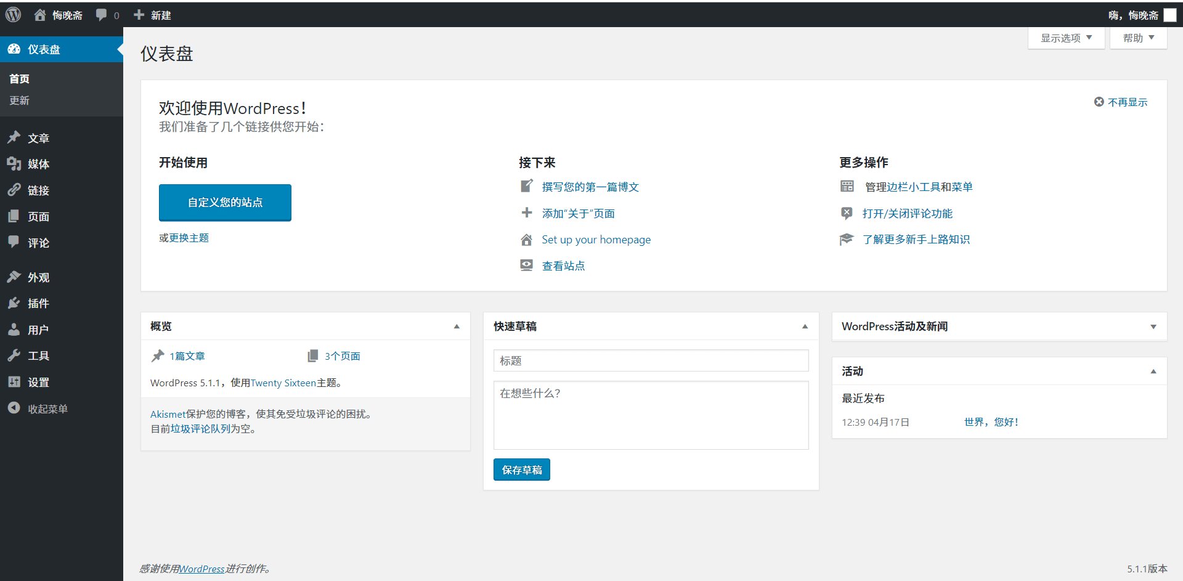1183x581 pixels.
Task: Click the 文章 pushpin icon in sidebar
Action: pos(14,138)
